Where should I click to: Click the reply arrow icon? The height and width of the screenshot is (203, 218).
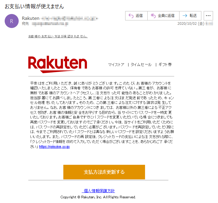(131, 16)
